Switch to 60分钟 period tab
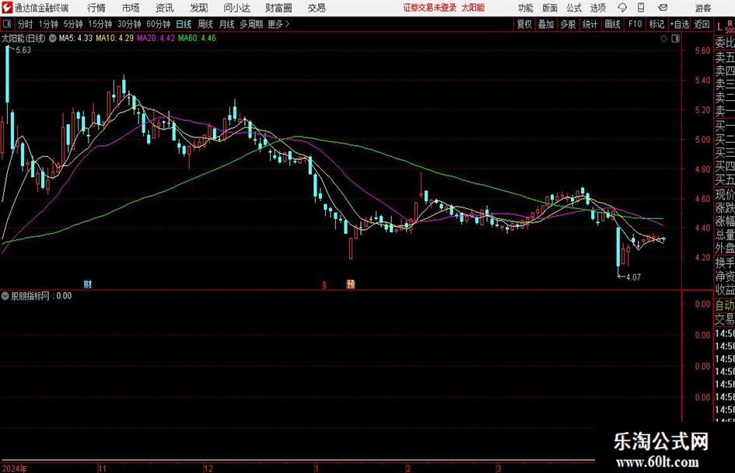735x473 pixels. pos(159,24)
